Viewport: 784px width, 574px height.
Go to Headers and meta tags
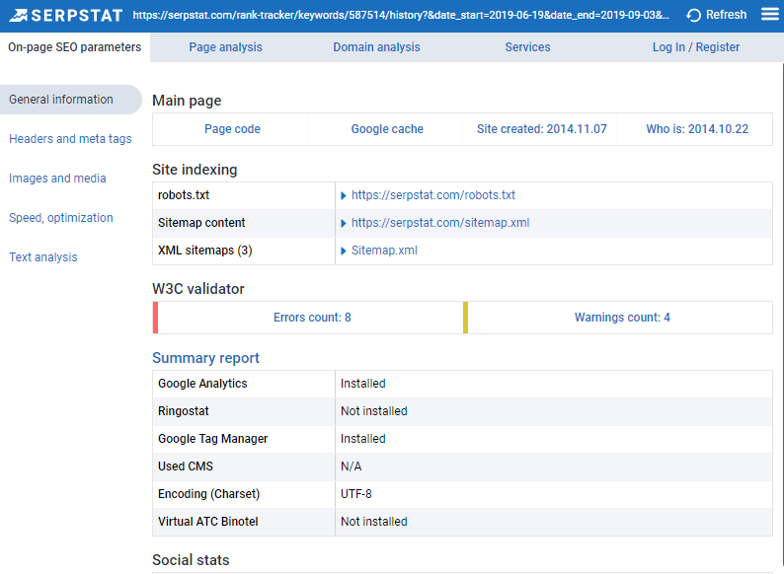pyautogui.click(x=70, y=139)
